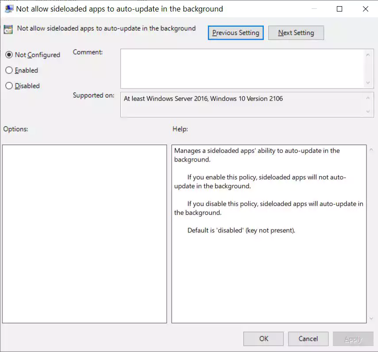
Task: Click the Help text pane
Action: [269, 234]
